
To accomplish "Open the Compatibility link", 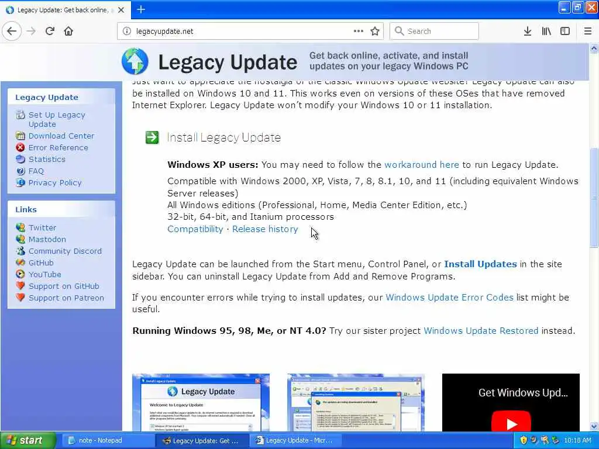I will coord(195,229).
